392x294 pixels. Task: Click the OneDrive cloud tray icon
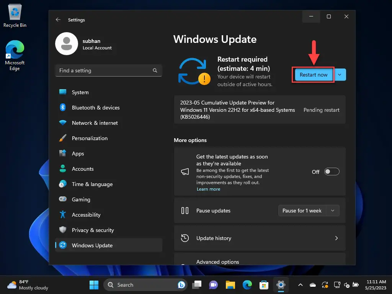click(313, 285)
